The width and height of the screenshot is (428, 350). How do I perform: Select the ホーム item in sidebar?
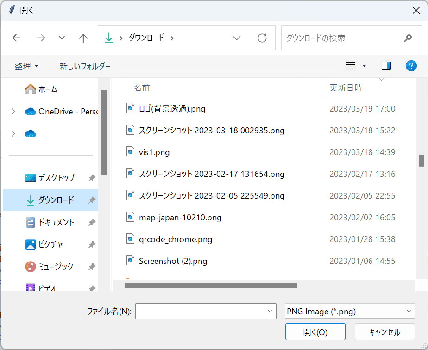[x=48, y=89]
